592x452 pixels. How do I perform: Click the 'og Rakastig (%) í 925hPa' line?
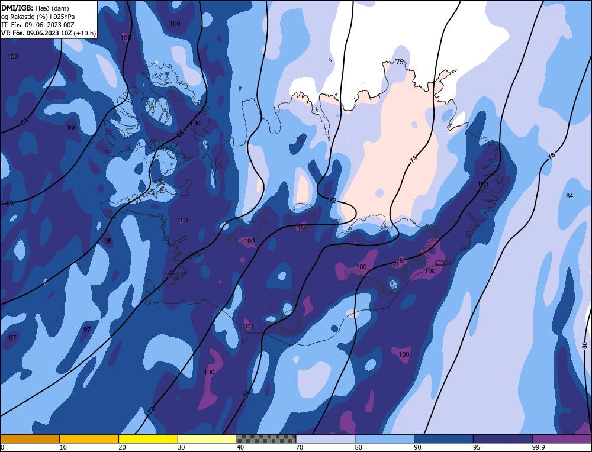pos(38,17)
